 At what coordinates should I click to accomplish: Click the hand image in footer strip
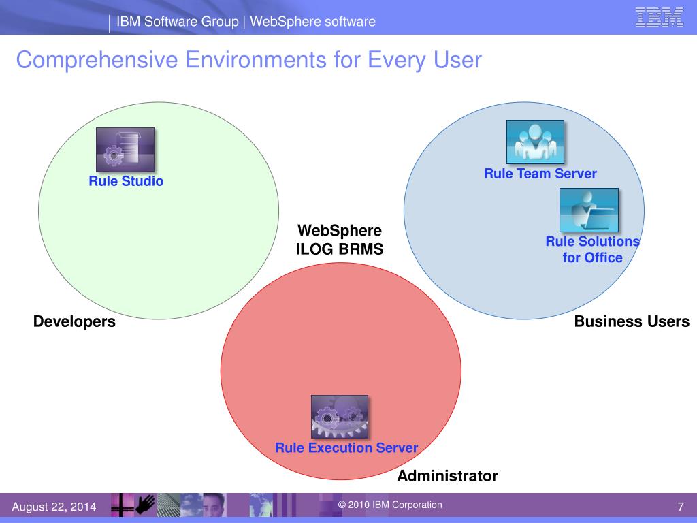pyautogui.click(x=146, y=505)
